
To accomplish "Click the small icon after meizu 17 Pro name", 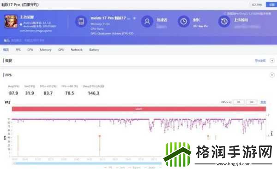I will coord(134,18).
